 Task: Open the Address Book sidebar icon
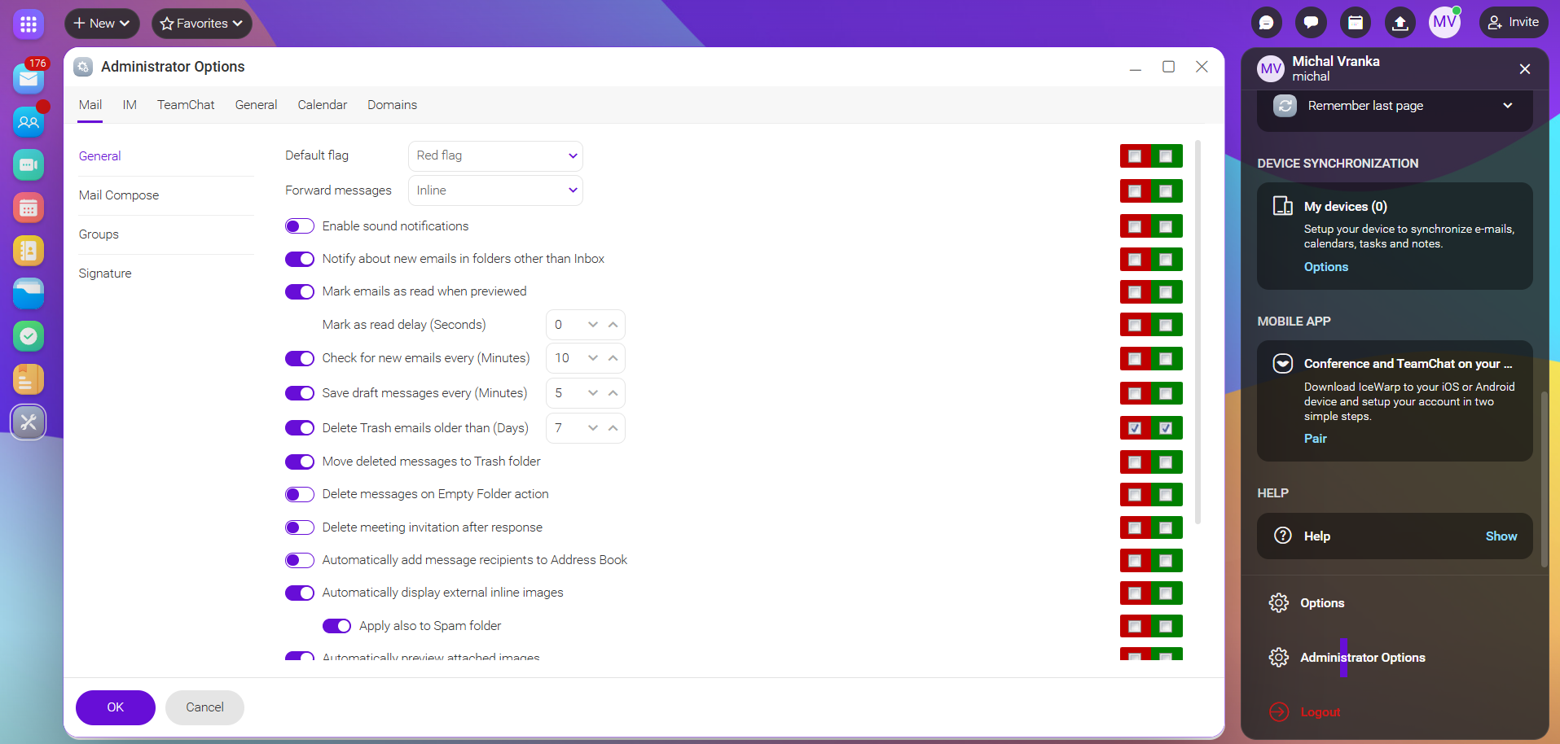click(29, 251)
